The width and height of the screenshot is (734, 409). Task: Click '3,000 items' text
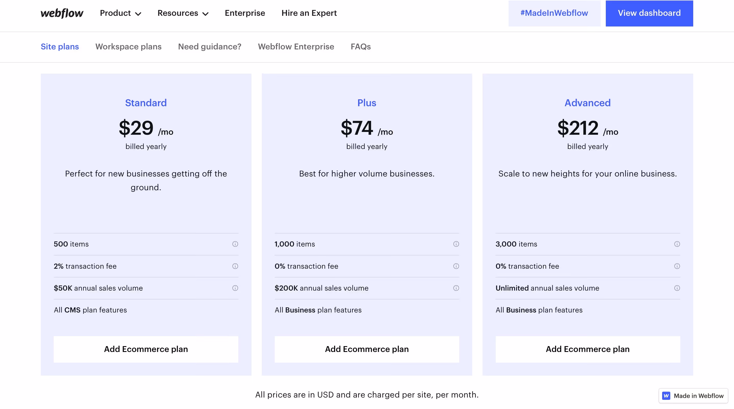516,244
